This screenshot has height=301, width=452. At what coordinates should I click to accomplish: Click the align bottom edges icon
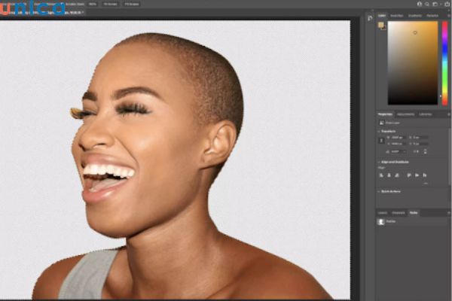pyautogui.click(x=426, y=175)
